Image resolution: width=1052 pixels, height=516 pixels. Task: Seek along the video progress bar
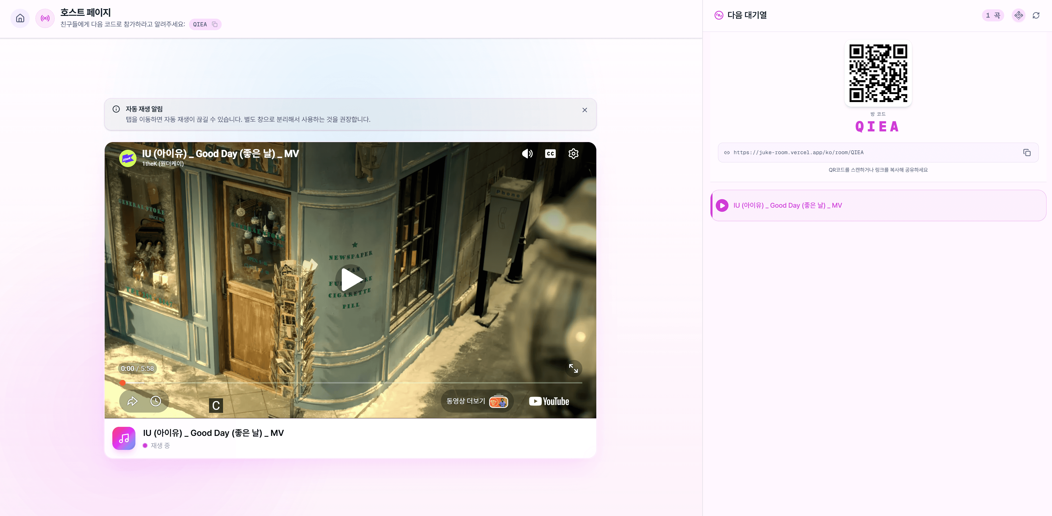click(350, 383)
